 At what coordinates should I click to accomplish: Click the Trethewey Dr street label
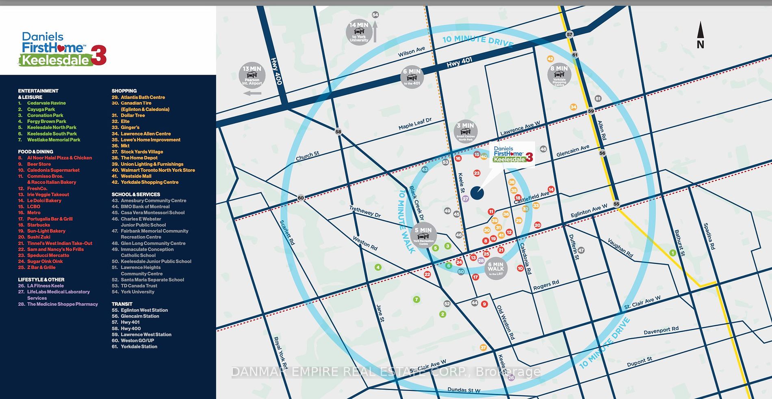(365, 212)
